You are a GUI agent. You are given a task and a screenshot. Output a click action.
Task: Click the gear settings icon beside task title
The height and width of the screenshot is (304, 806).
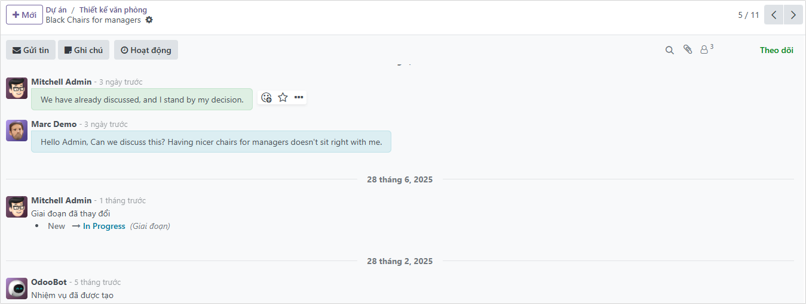(149, 20)
